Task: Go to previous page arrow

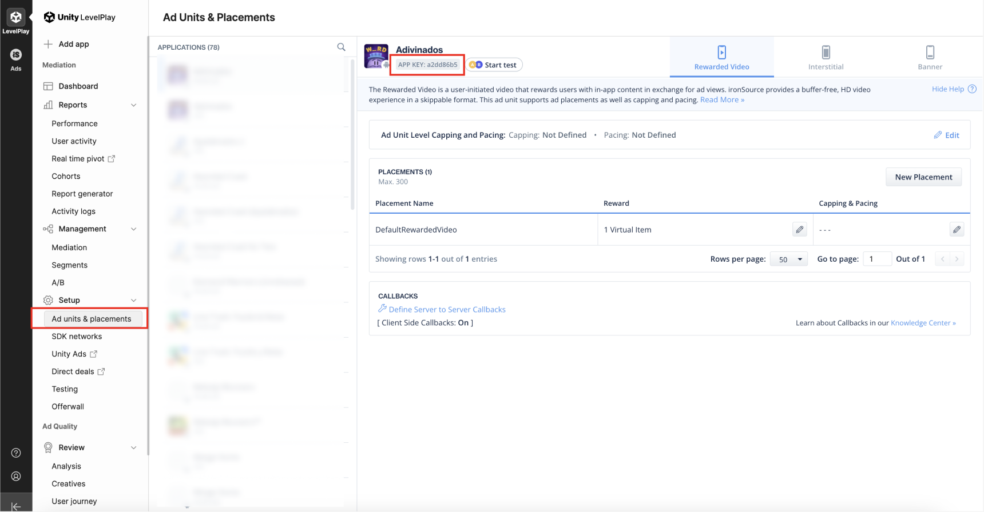Action: [942, 259]
